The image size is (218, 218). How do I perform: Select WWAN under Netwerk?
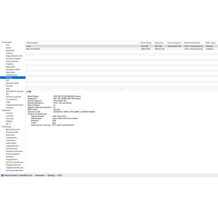tap(9, 121)
